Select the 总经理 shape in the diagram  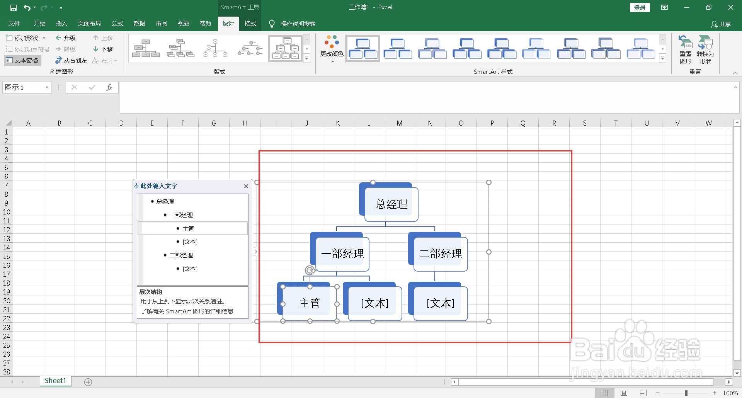tap(391, 204)
